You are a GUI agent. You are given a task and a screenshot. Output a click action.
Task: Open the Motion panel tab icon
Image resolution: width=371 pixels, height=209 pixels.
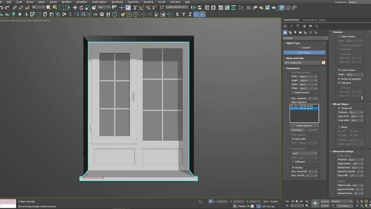click(304, 26)
